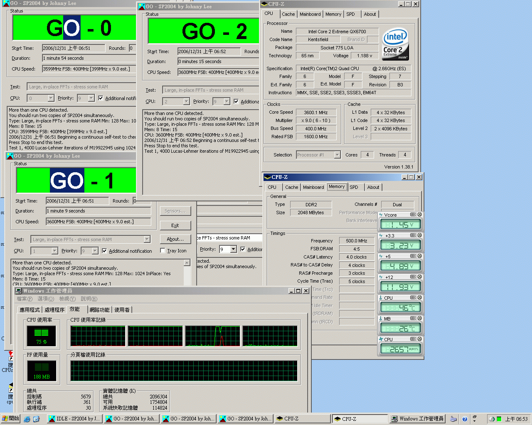Screen dimensions: 532x425
Task: Expand Priority dropdown in GO - 0 window
Action: [91, 98]
